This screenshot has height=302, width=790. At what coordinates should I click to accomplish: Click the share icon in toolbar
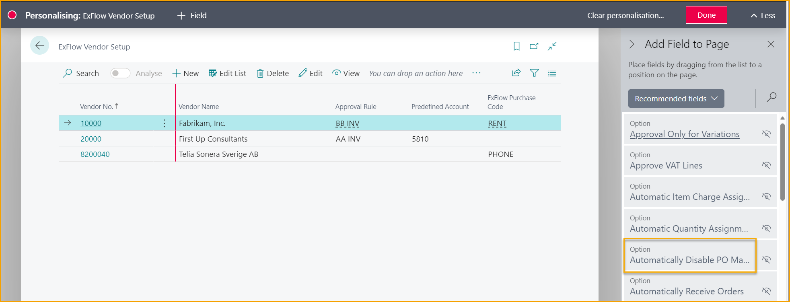click(516, 73)
